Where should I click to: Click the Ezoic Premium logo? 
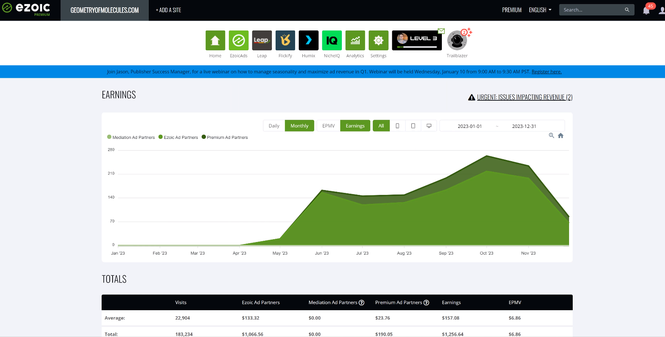(x=26, y=9)
